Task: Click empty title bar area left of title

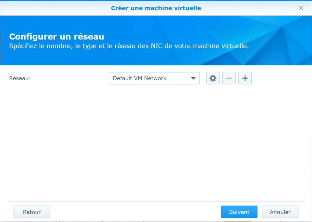Action: [46, 8]
